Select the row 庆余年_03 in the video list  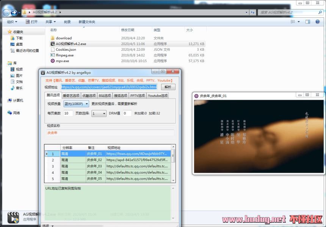tap(108, 166)
